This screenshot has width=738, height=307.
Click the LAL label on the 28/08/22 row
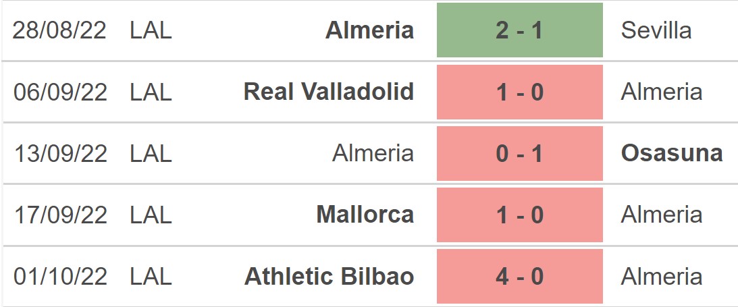pyautogui.click(x=151, y=30)
